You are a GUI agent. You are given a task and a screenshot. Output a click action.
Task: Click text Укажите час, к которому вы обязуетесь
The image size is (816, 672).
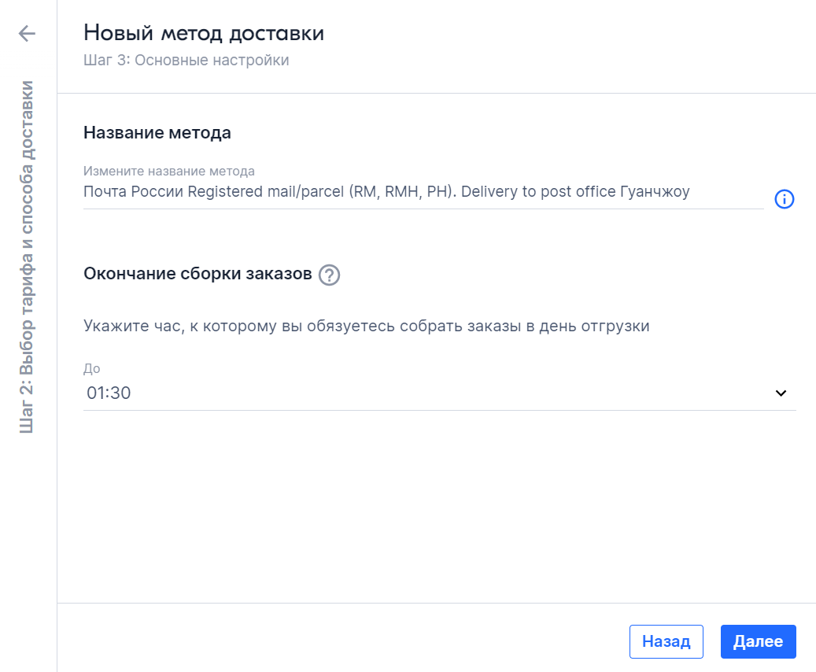click(x=239, y=327)
